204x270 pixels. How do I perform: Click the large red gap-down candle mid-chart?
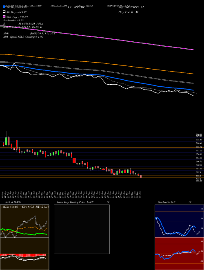point(74,161)
